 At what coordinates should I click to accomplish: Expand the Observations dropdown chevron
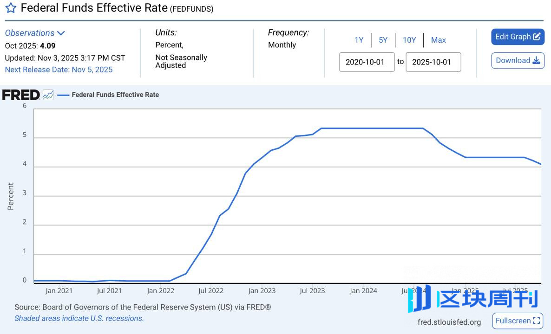(61, 33)
